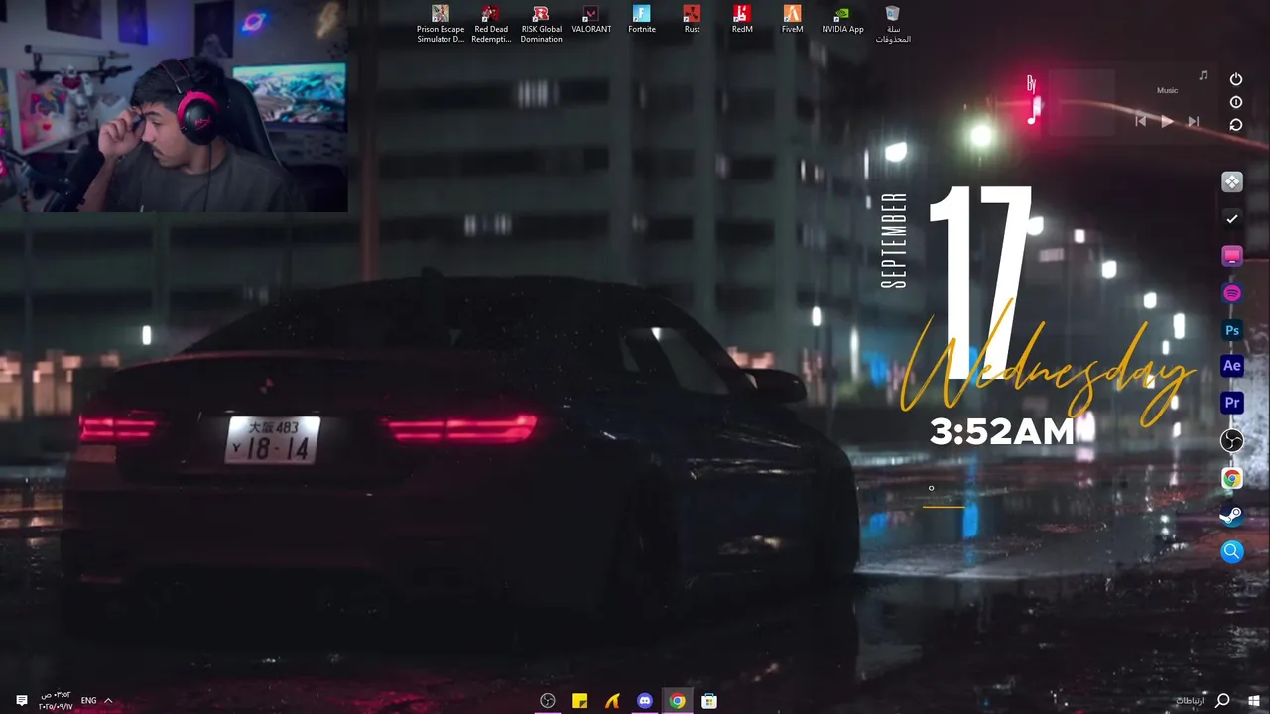Launch After Effects from the side dock
This screenshot has height=714, width=1270.
pyautogui.click(x=1231, y=366)
